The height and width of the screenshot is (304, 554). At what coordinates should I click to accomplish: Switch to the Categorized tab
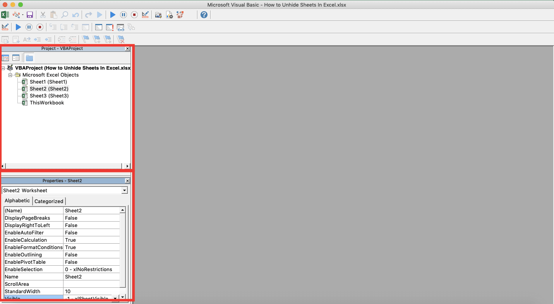coord(49,201)
